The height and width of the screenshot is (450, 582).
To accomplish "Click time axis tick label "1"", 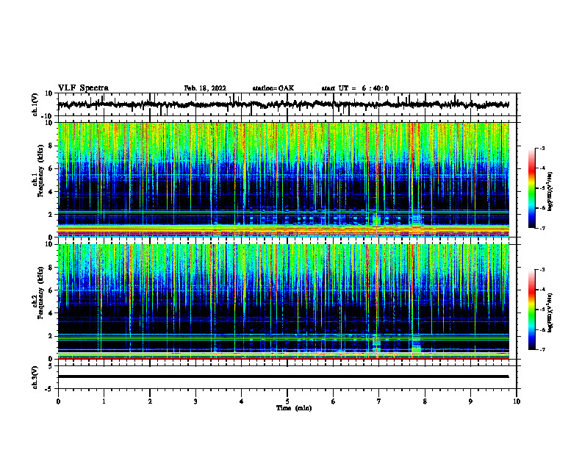I will [x=104, y=401].
